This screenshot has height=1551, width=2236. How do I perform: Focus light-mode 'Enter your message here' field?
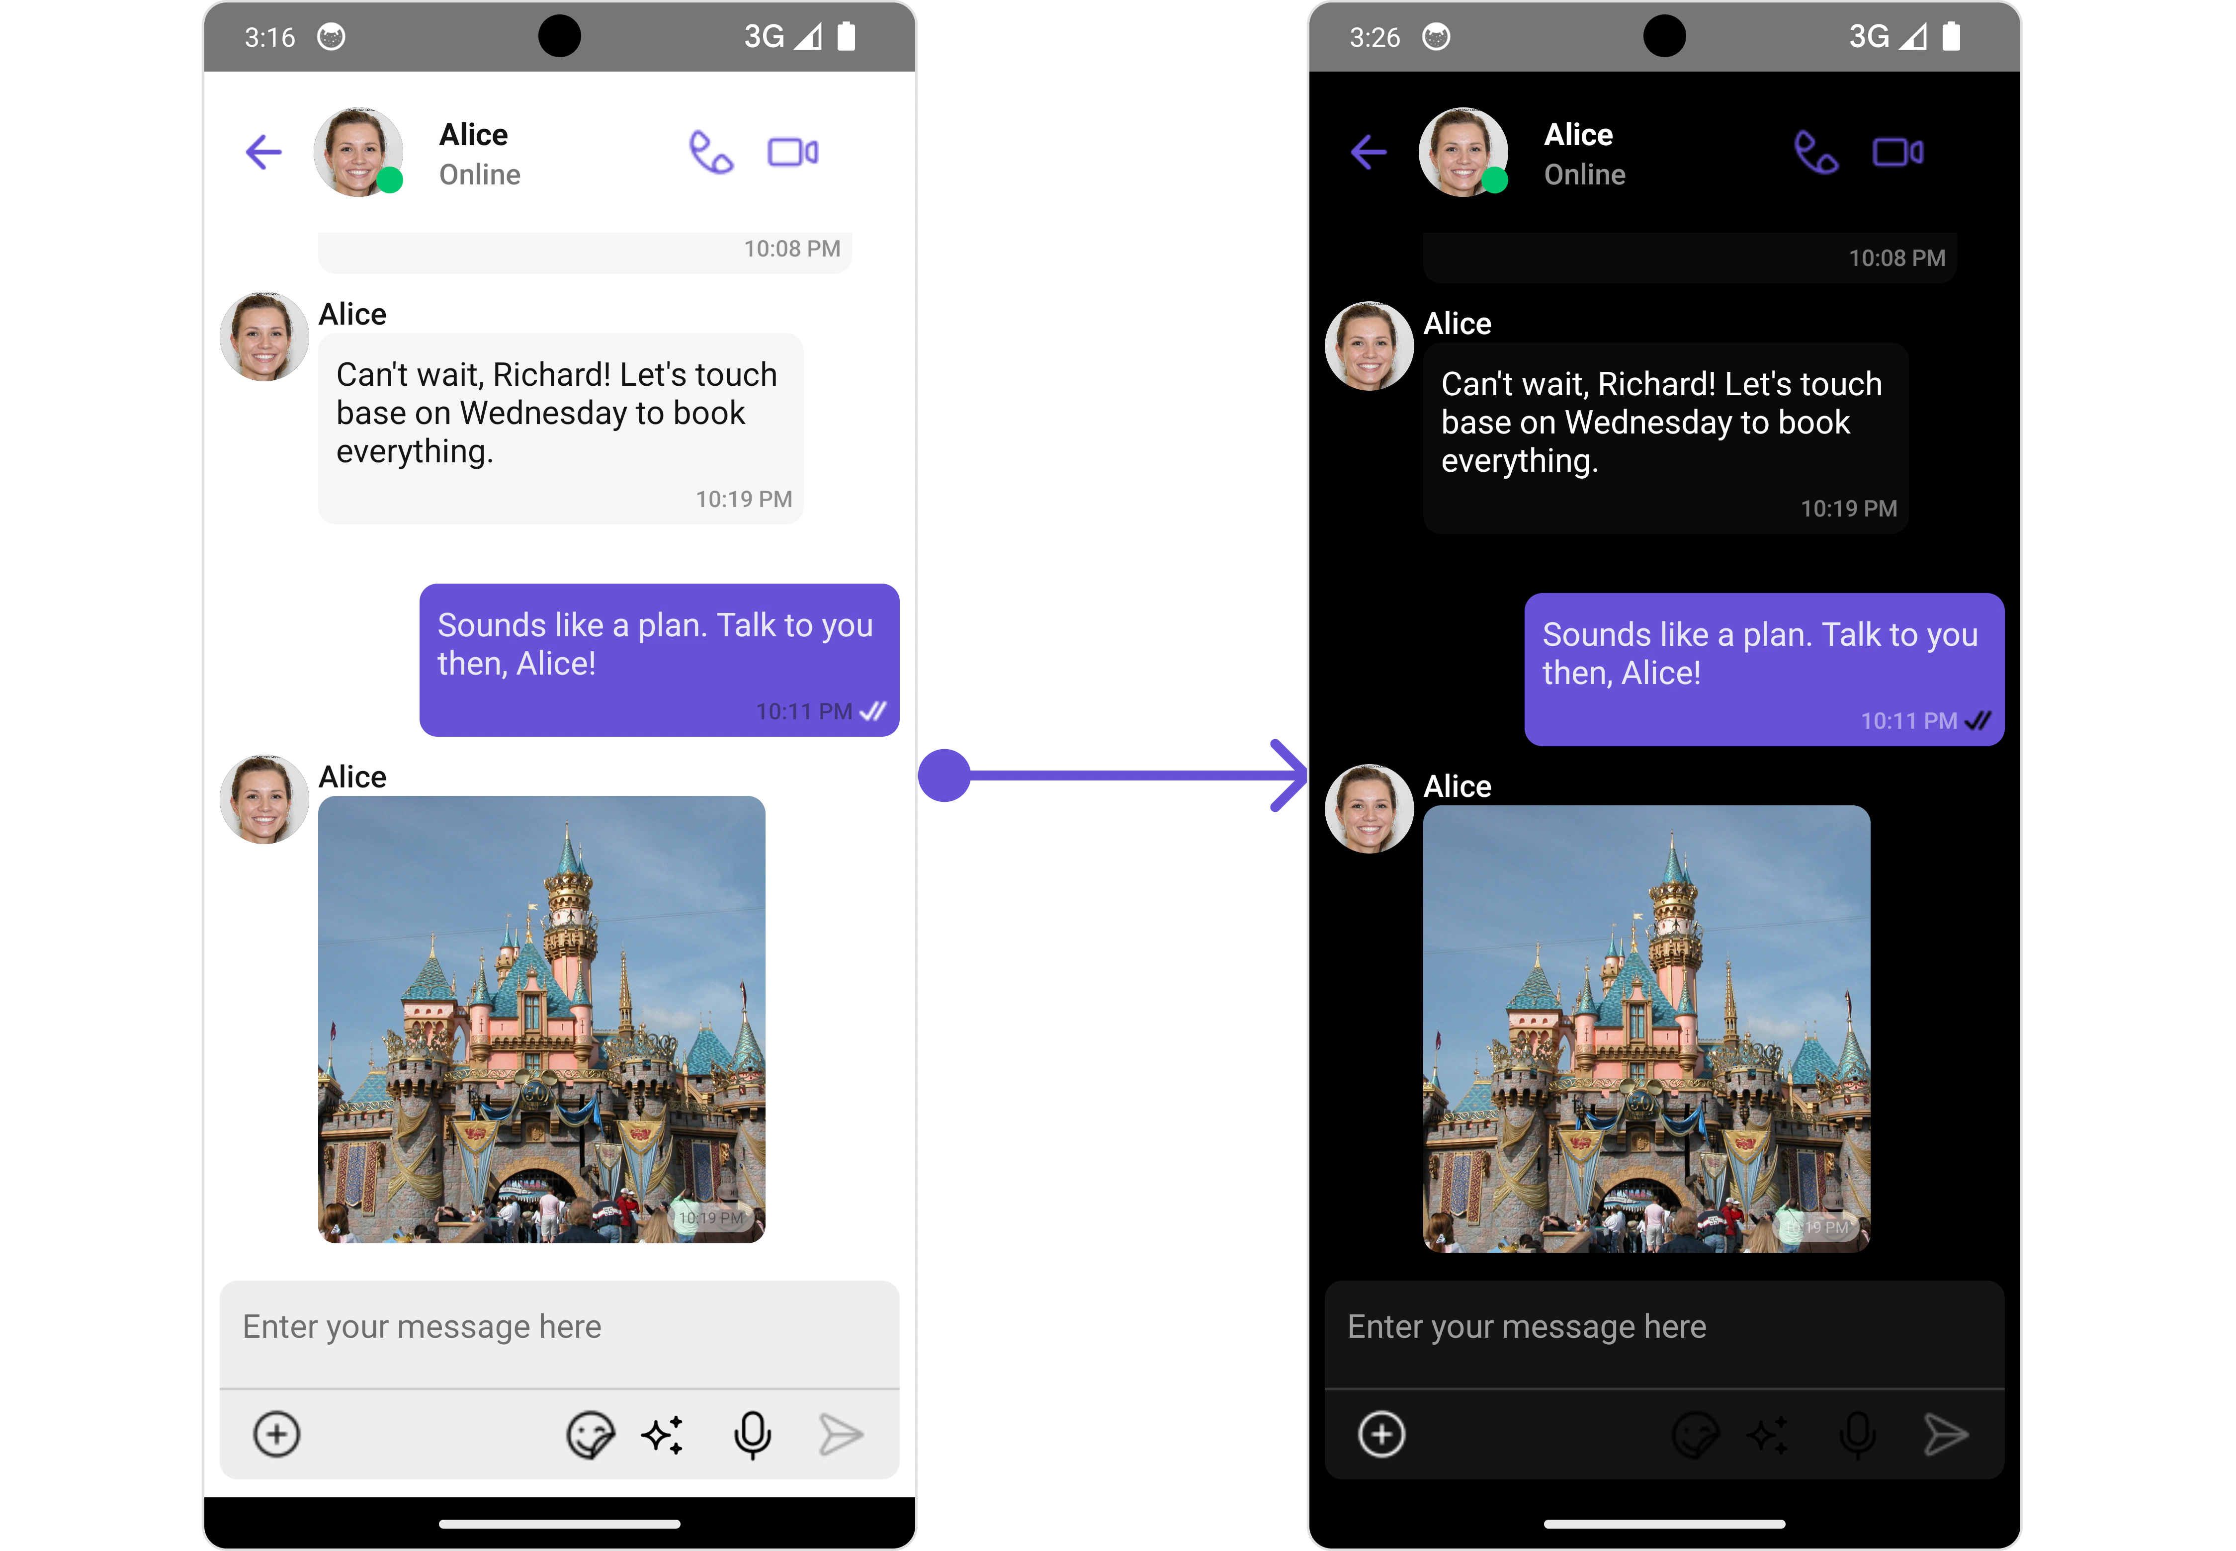coord(559,1327)
